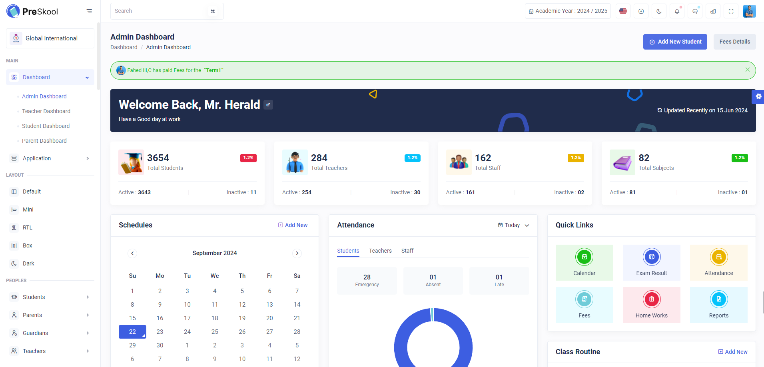Go to next calendar month
This screenshot has width=764, height=367.
click(x=297, y=253)
